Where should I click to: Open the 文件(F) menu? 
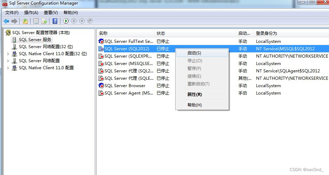(x=12, y=13)
